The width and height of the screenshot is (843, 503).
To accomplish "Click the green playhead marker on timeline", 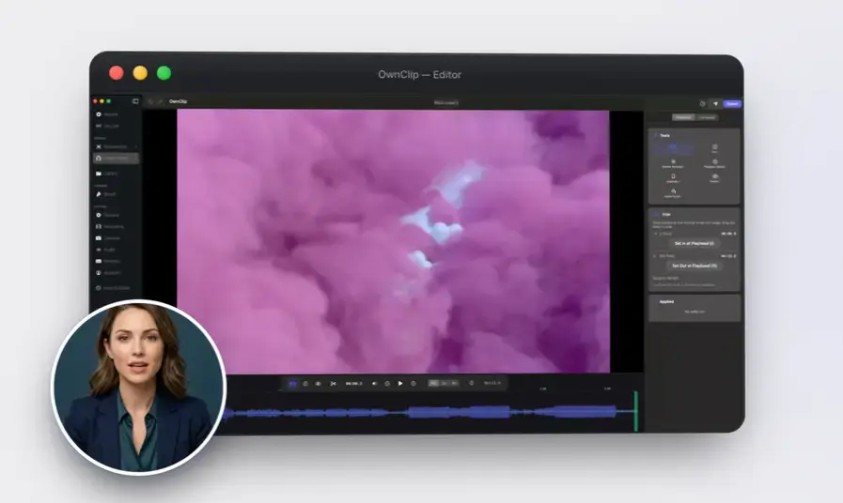I will coord(636,411).
